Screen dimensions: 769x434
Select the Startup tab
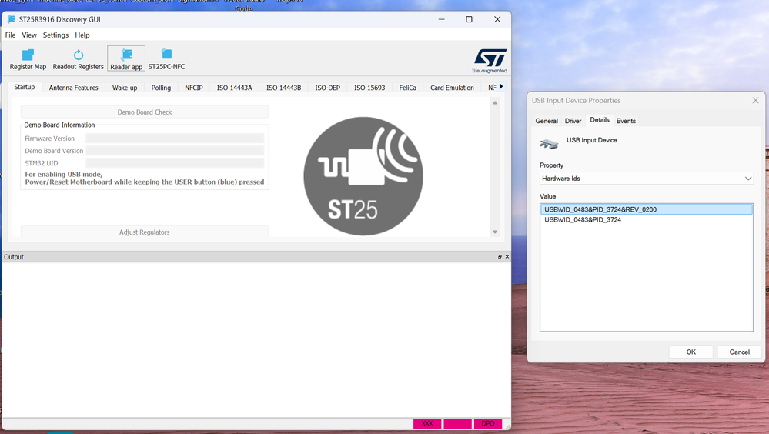(25, 87)
